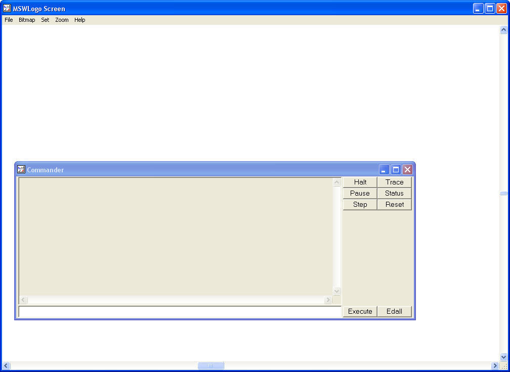Click the Reset button
This screenshot has height=372, width=510.
(394, 204)
